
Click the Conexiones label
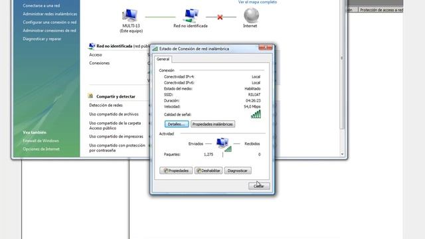[x=99, y=63]
